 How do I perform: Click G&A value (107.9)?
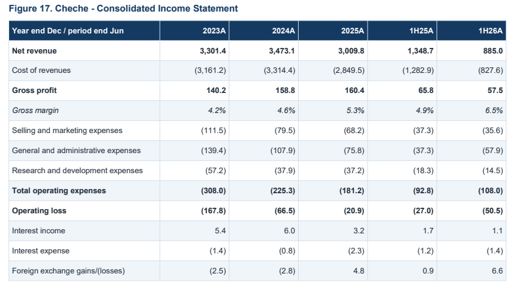click(x=283, y=150)
